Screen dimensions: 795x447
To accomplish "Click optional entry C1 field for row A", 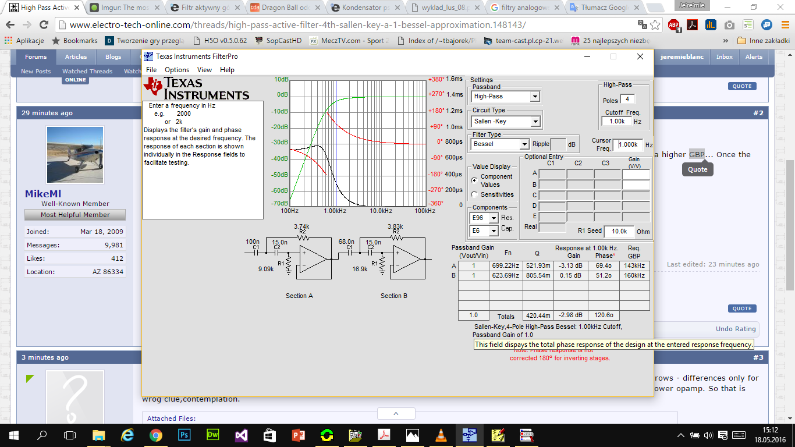I will click(552, 173).
